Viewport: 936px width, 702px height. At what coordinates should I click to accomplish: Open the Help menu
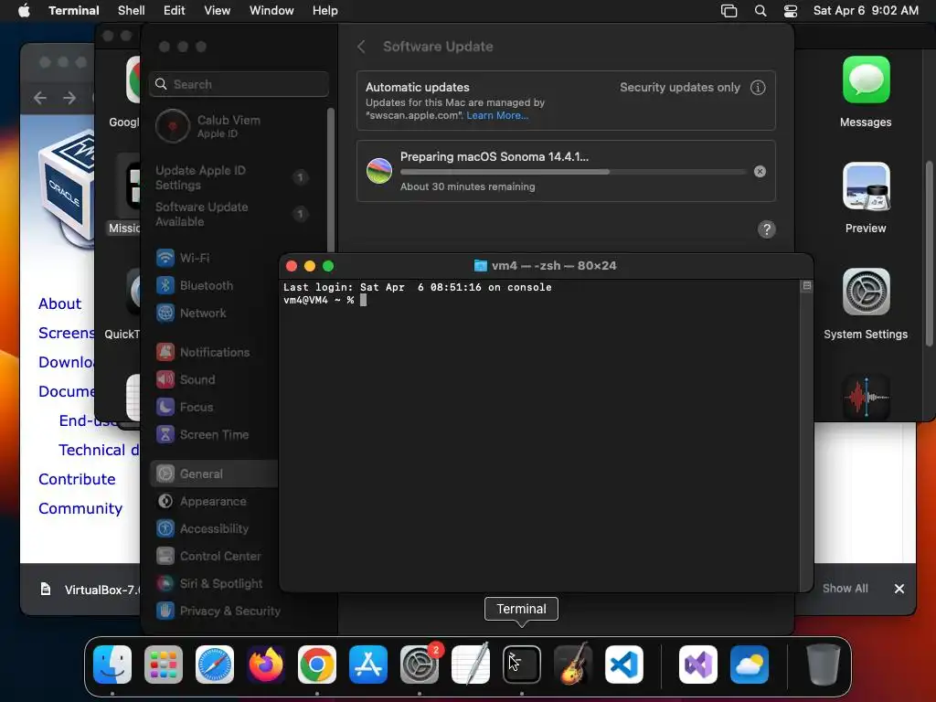325,11
